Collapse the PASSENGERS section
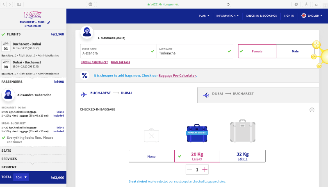Viewport: 328px width, 187px height. point(33,81)
